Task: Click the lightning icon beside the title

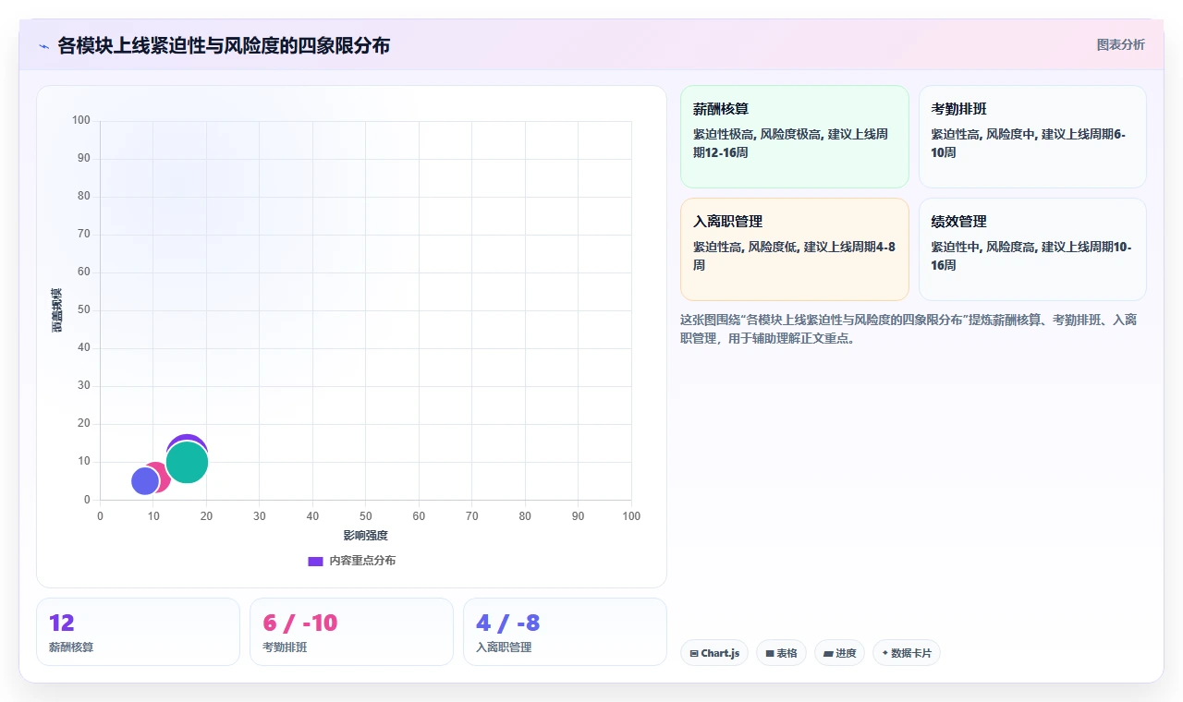Action: pyautogui.click(x=43, y=45)
